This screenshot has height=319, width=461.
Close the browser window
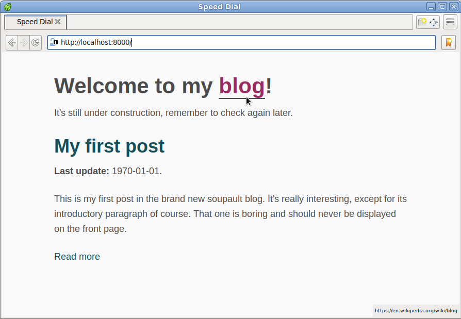click(453, 7)
